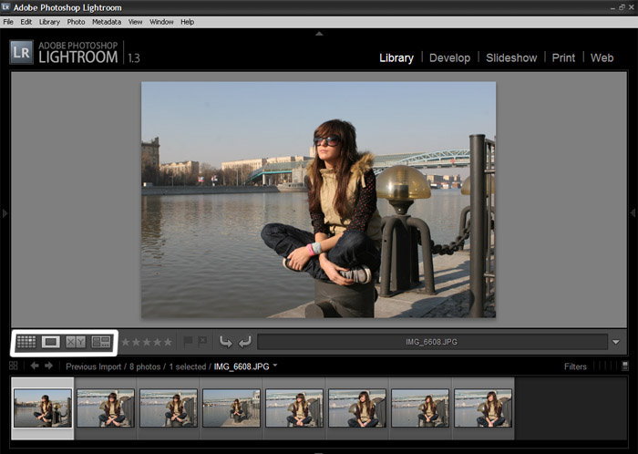Viewport: 638px width, 454px height.
Task: Click the main loupe photo preview
Action: coord(319,200)
